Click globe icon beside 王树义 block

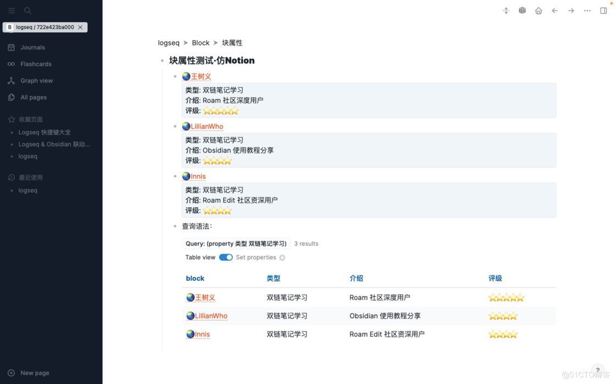(186, 76)
